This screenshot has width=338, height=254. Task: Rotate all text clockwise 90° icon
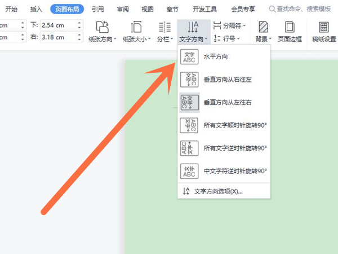(x=189, y=125)
